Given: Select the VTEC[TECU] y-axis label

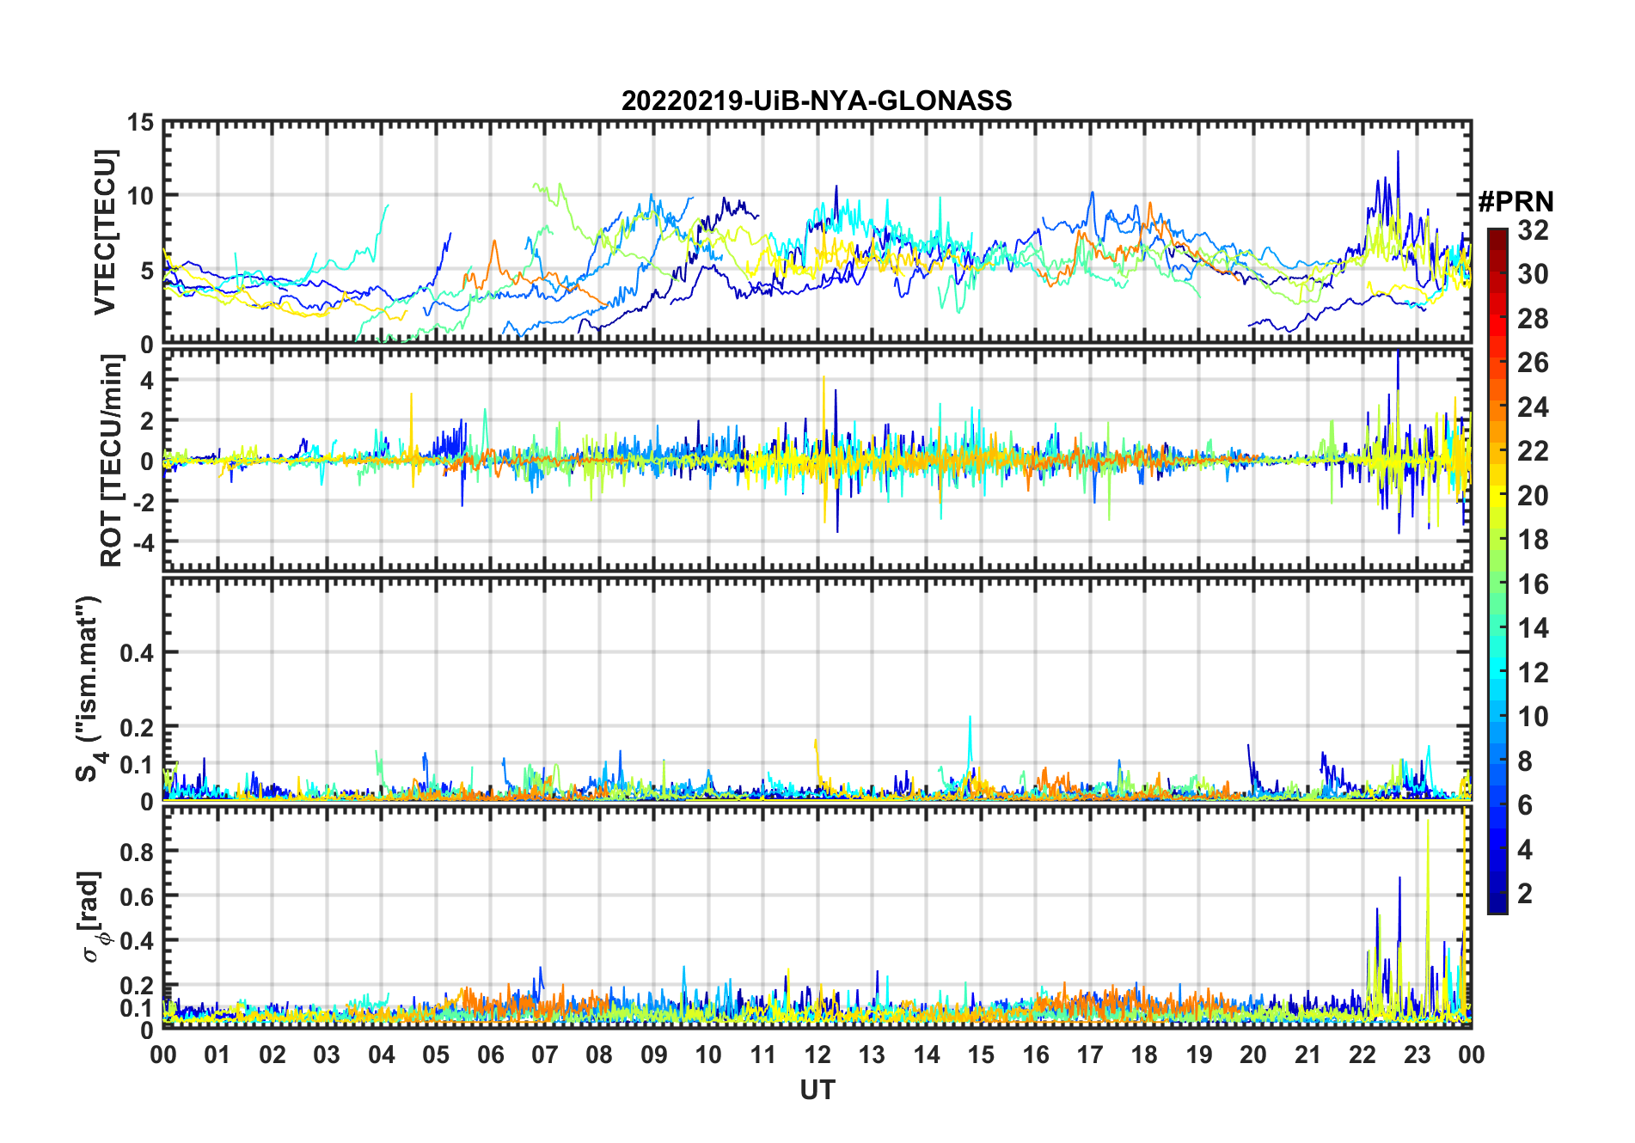Looking at the screenshot, I should [106, 232].
